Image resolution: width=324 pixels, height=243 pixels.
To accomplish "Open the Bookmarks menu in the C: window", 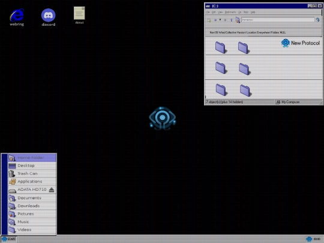I will pos(230,12).
